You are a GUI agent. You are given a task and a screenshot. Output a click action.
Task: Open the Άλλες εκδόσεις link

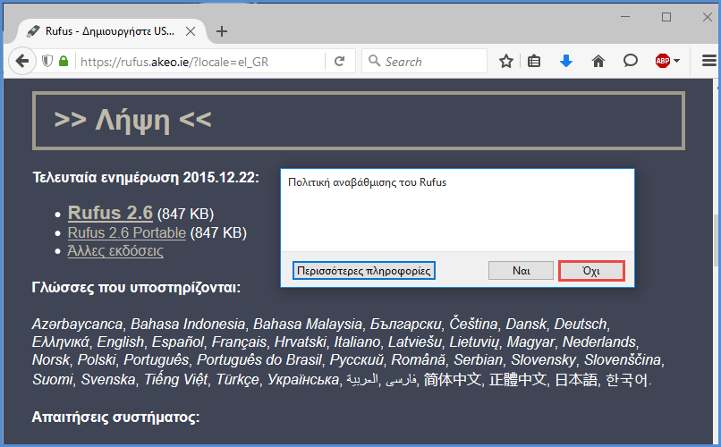[115, 251]
